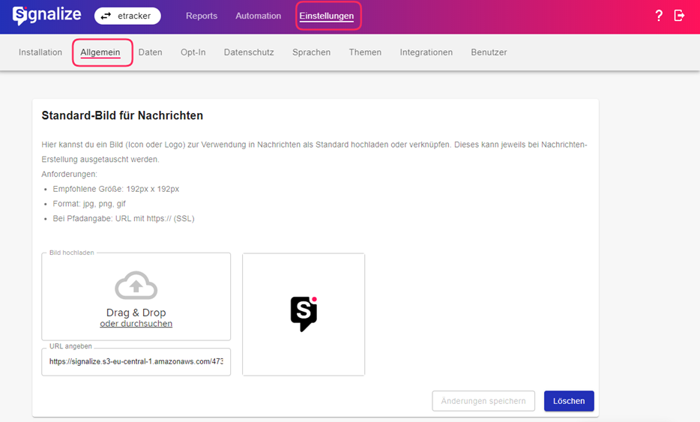The width and height of the screenshot is (700, 422).
Task: Click the 'Drag & Drop' text
Action: pyautogui.click(x=136, y=313)
